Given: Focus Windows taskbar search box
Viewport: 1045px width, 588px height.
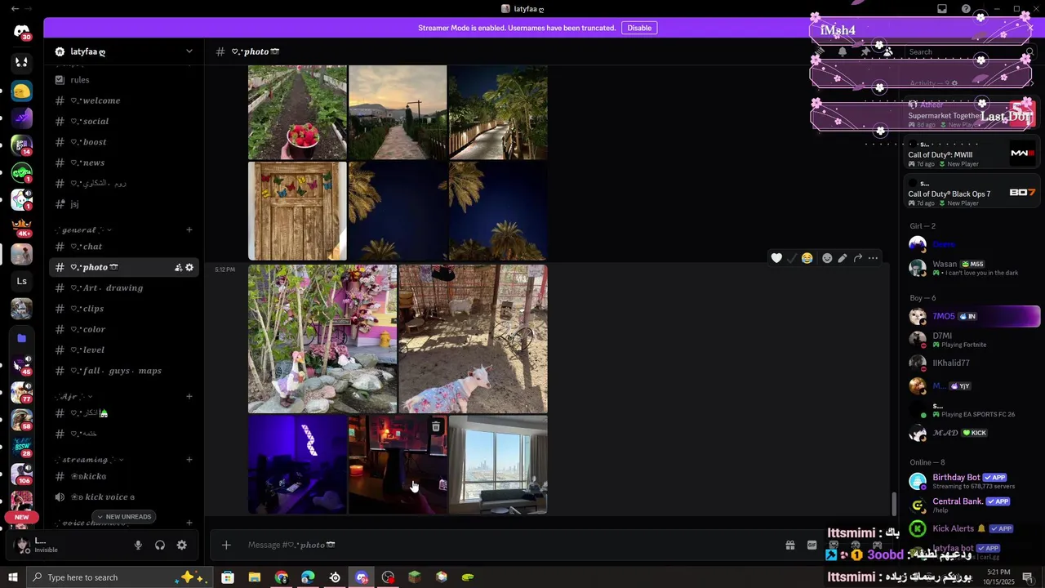Looking at the screenshot, I should pyautogui.click(x=120, y=577).
